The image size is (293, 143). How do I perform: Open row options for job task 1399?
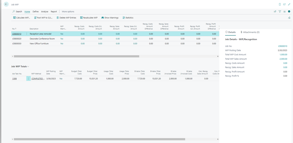point(29,78)
